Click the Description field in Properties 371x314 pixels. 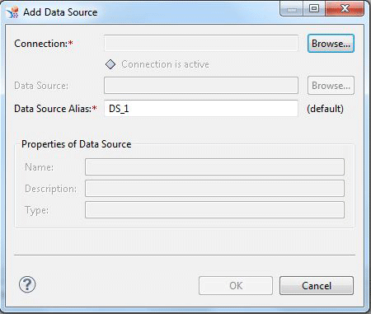tap(214, 189)
